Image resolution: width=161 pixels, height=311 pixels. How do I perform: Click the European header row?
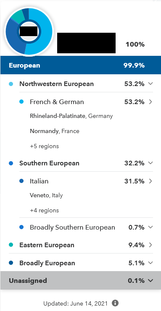[81, 65]
